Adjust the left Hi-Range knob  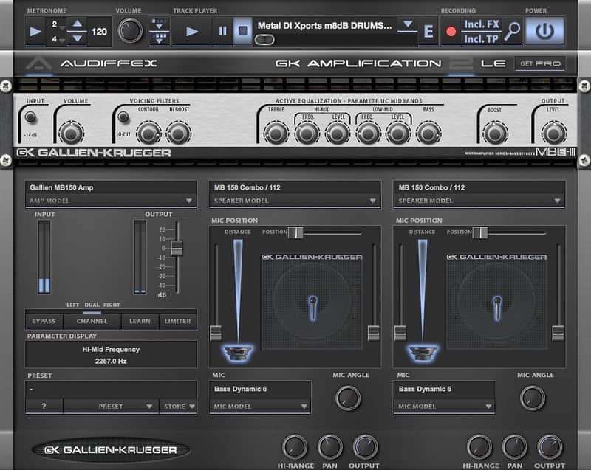(x=295, y=447)
